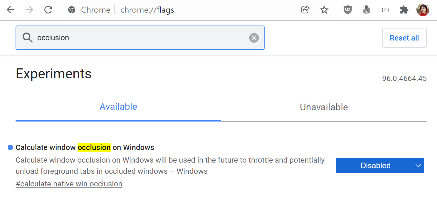Open the Chrome site information icon
This screenshot has height=199, width=437.
(x=71, y=10)
